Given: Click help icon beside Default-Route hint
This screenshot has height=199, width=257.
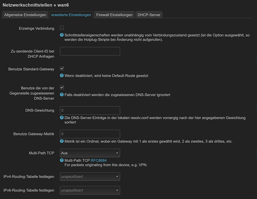Looking at the screenshot, I should [x=62, y=75].
